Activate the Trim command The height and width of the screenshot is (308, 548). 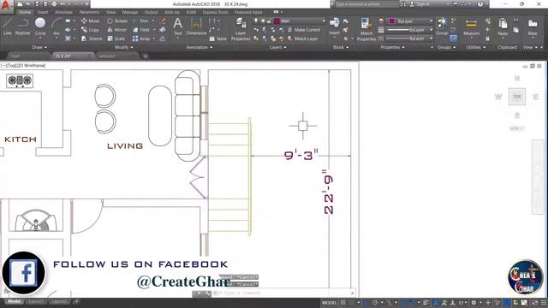140,21
